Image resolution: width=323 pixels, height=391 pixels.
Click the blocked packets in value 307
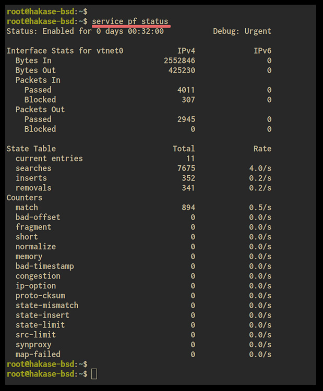click(x=188, y=100)
